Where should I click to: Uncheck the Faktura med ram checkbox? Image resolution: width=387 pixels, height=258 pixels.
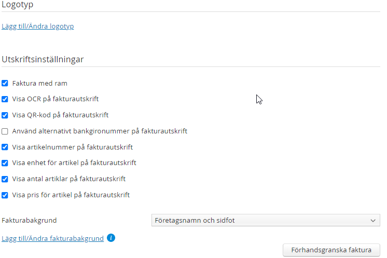point(5,83)
